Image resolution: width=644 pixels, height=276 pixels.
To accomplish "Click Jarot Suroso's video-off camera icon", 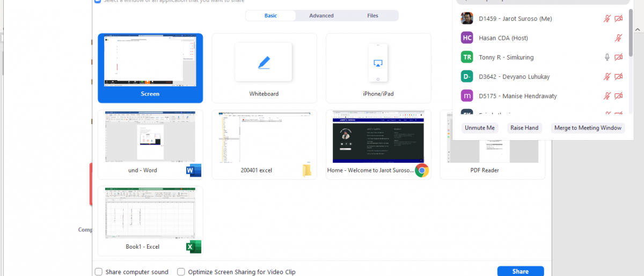I will click(618, 19).
